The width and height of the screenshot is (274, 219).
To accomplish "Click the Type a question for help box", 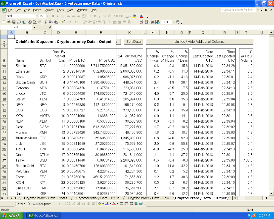I will click(239, 10).
